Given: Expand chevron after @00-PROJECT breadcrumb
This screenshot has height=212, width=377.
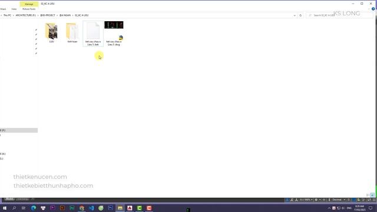Looking at the screenshot, I should point(57,15).
